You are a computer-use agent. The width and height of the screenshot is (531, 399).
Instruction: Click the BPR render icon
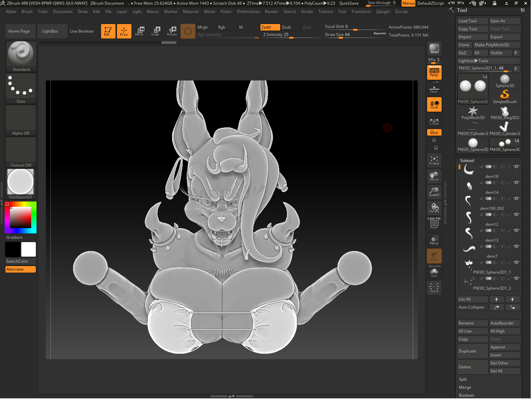(434, 49)
